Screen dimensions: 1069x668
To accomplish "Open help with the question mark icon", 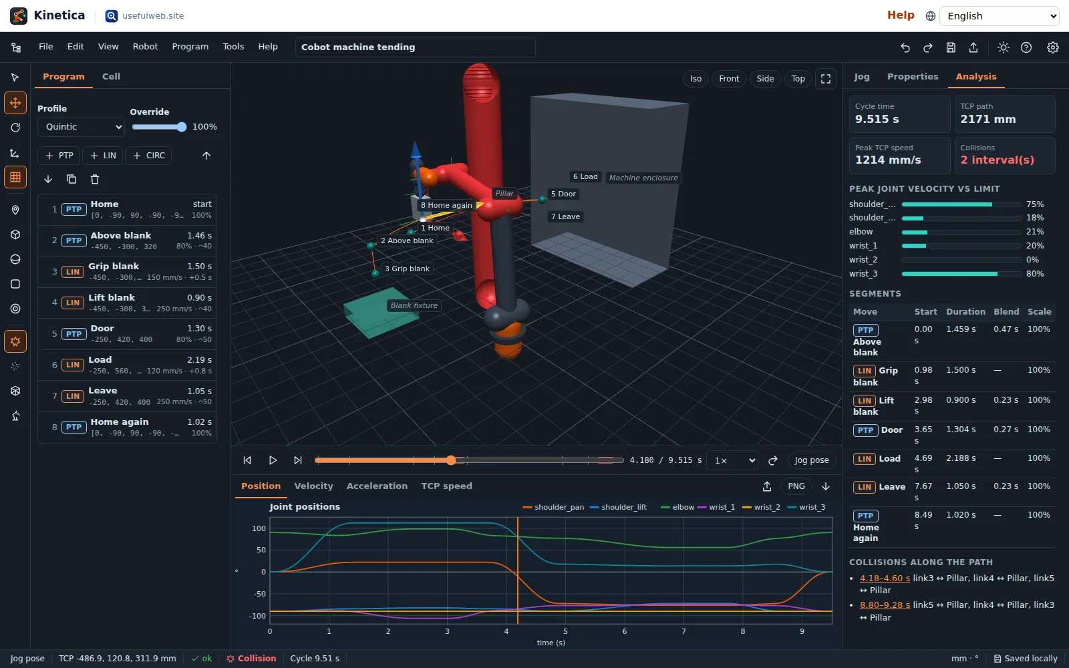I will click(1026, 47).
